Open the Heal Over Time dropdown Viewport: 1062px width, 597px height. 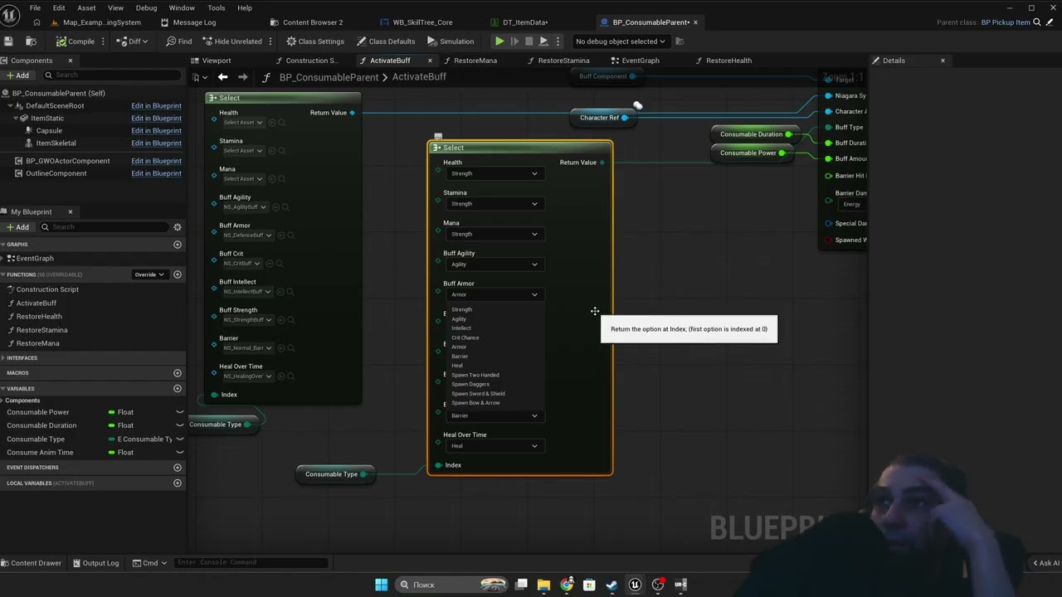point(494,446)
